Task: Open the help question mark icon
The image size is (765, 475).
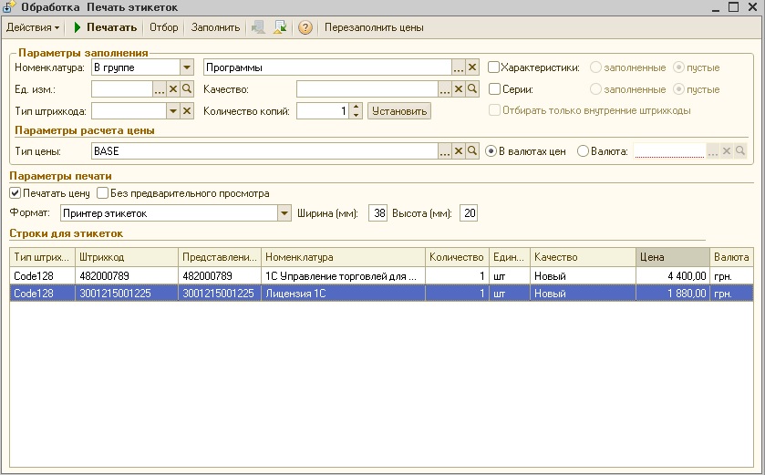Action: (305, 27)
